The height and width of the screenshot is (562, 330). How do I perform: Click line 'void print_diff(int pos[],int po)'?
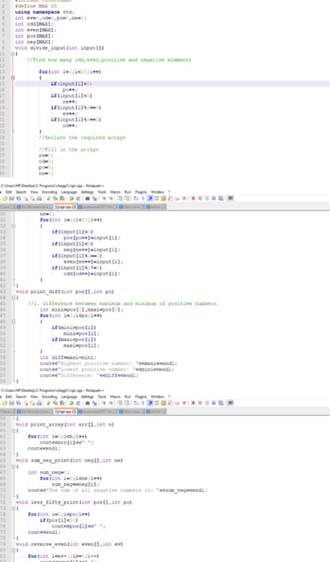65,291
